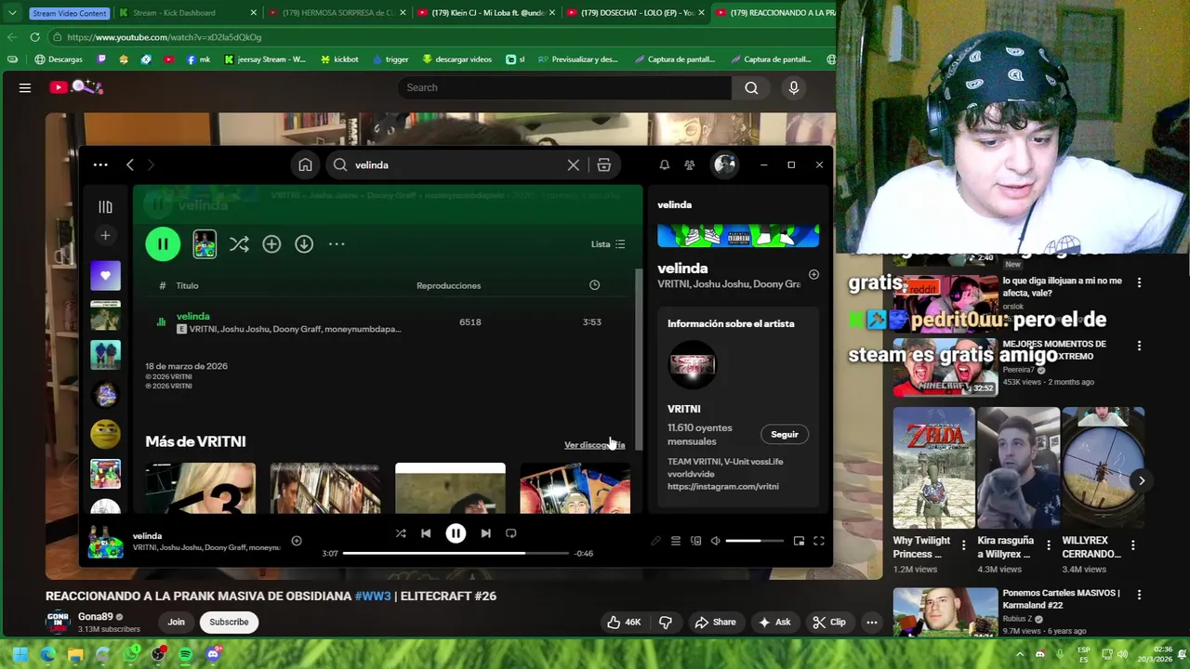Image resolution: width=1190 pixels, height=669 pixels.
Task: Open the Spotify three-dot app menu
Action: (x=100, y=164)
